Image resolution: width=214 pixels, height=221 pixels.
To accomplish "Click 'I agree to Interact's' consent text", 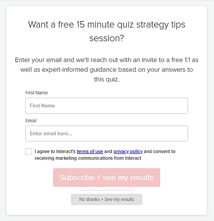I will (x=55, y=151).
